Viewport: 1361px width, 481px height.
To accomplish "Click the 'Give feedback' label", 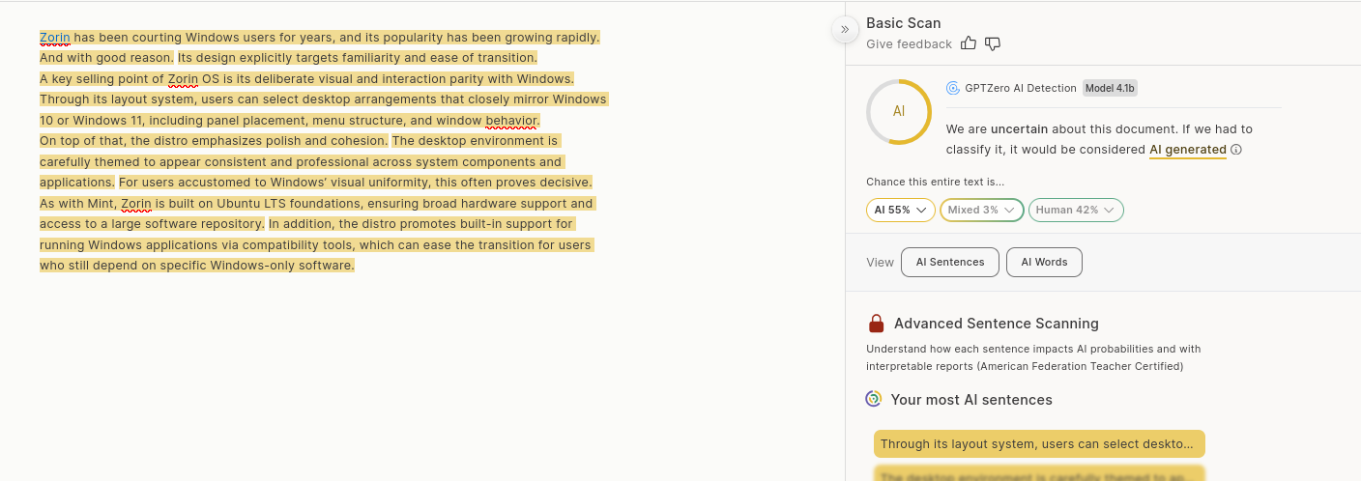I will [x=909, y=44].
